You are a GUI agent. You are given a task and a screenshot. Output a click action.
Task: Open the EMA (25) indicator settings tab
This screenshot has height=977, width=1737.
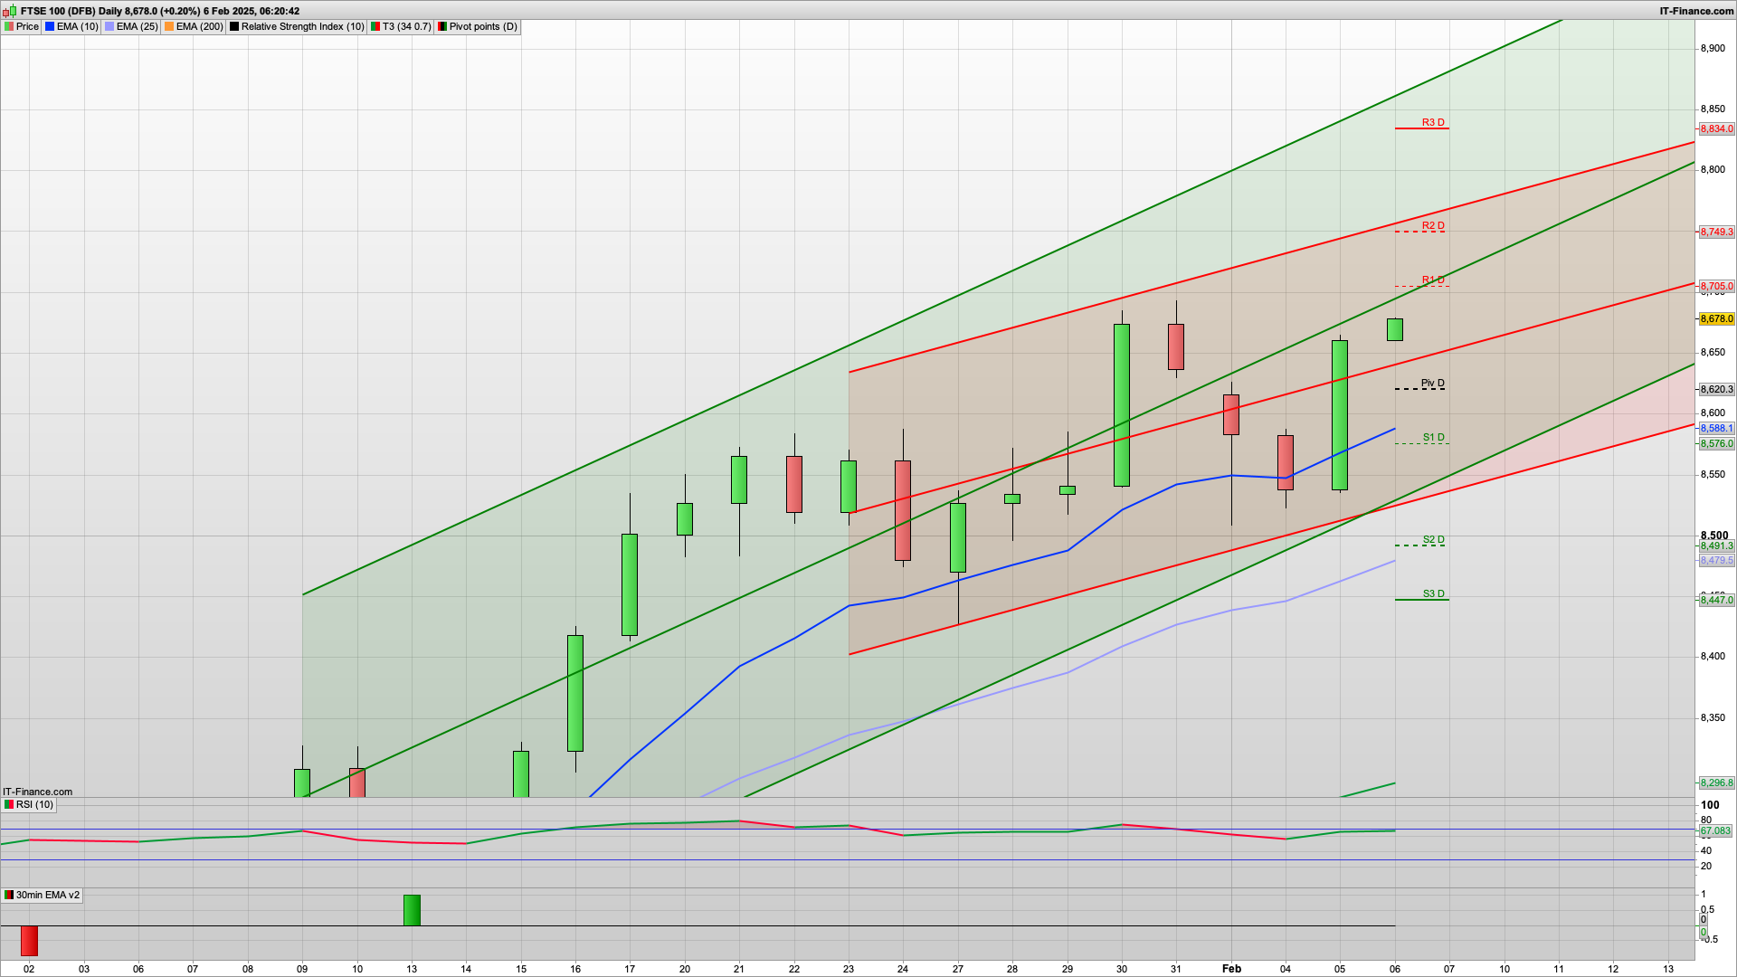pyautogui.click(x=131, y=26)
